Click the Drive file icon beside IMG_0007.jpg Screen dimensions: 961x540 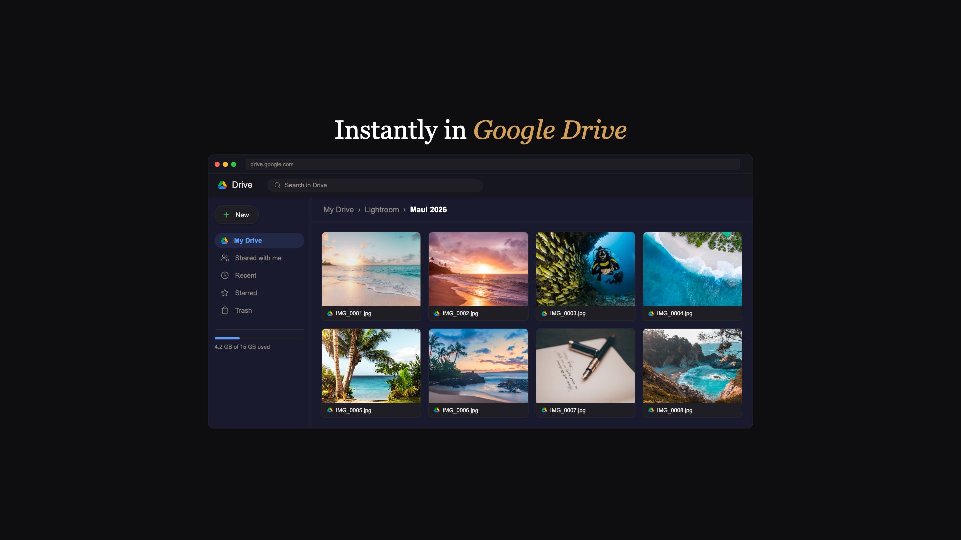click(x=544, y=410)
